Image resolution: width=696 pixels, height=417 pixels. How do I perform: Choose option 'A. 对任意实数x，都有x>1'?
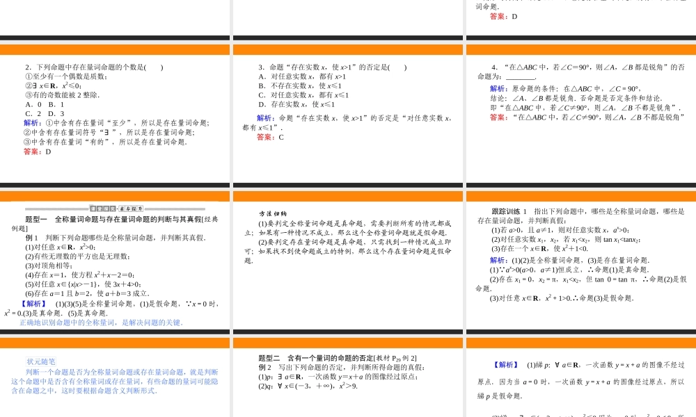tap(302, 76)
